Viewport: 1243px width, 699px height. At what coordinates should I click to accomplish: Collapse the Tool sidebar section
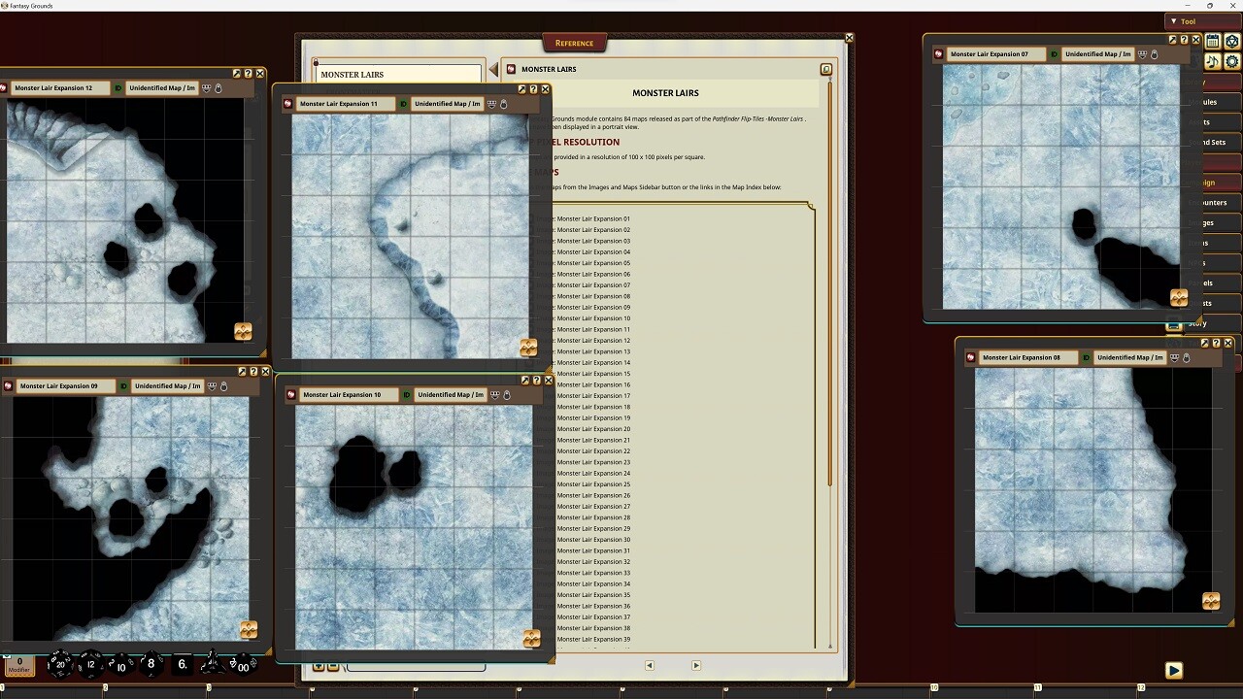click(1174, 21)
